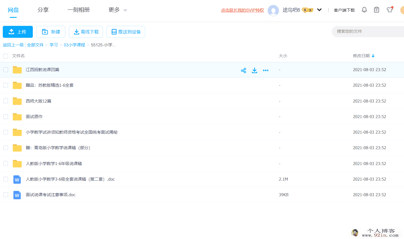
Task: Open the clipboard task list icon
Action: [376, 10]
